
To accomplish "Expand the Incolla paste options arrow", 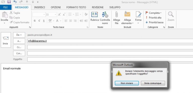I will 5,23.
